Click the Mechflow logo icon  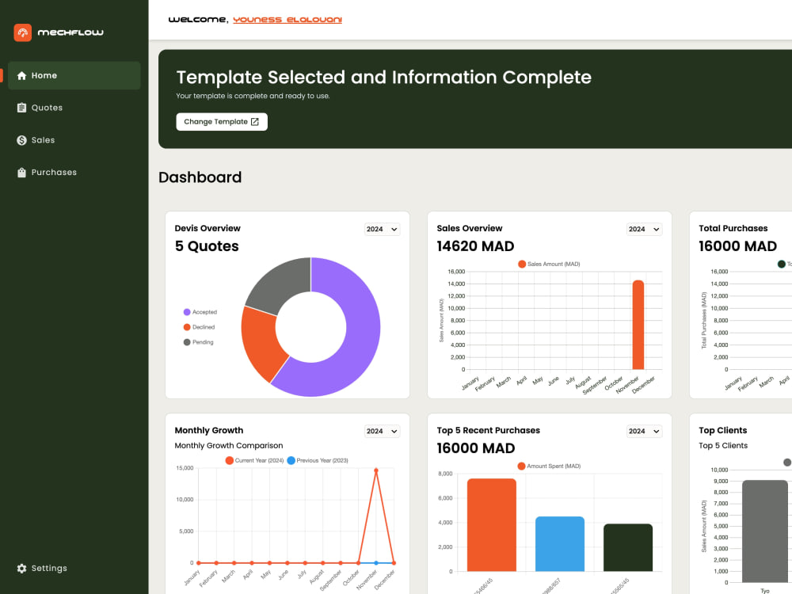23,32
